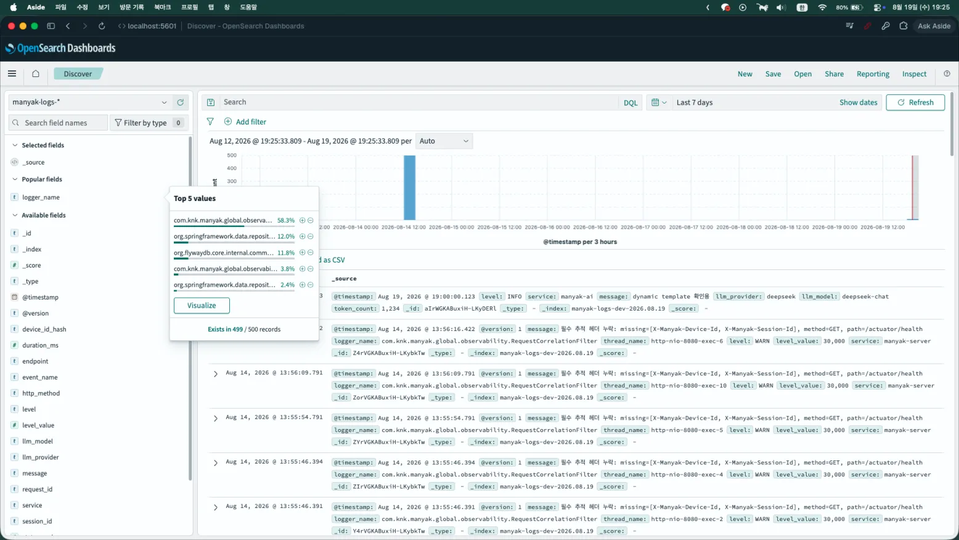959x540 pixels.
Task: Open the hamburger navigation menu
Action: click(12, 74)
